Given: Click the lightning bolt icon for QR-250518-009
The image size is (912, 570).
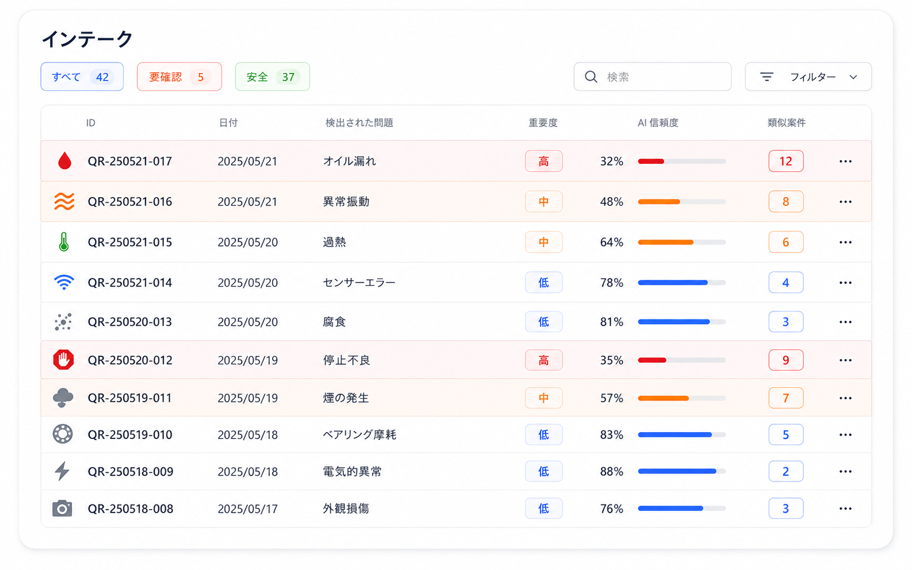Looking at the screenshot, I should tap(62, 471).
